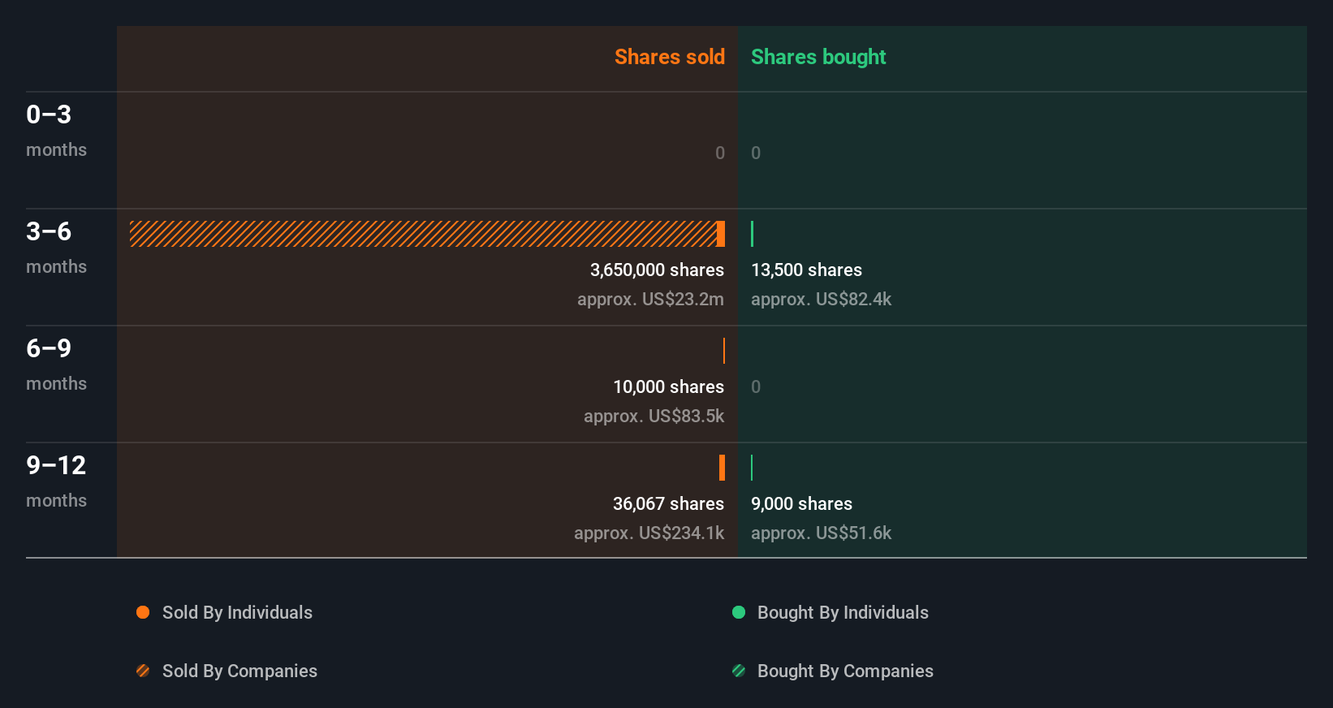Select the 9–12 months row label

point(55,481)
